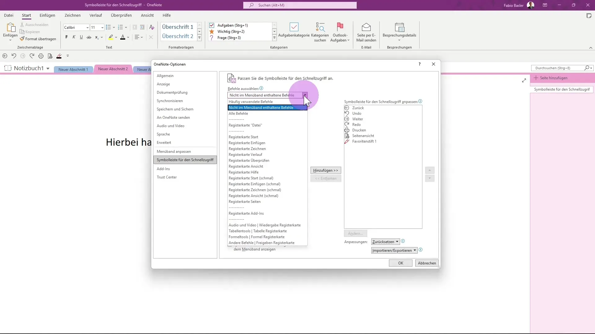Screen dimensions: 595x334
Task: Select Alle Befehle in the dropdown list
Action: tap(267, 113)
